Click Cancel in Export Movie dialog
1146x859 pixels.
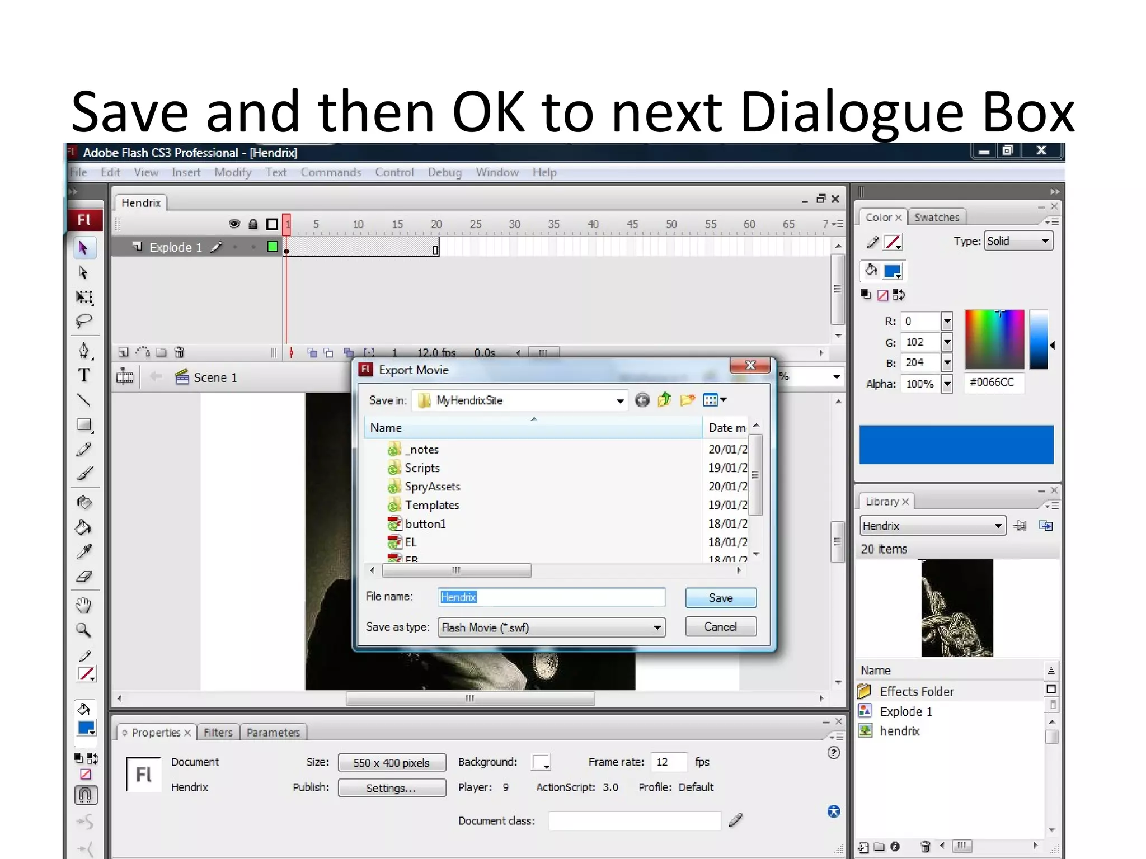(x=721, y=626)
